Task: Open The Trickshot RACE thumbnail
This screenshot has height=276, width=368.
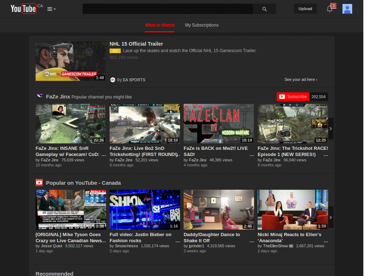Action: pos(293,124)
